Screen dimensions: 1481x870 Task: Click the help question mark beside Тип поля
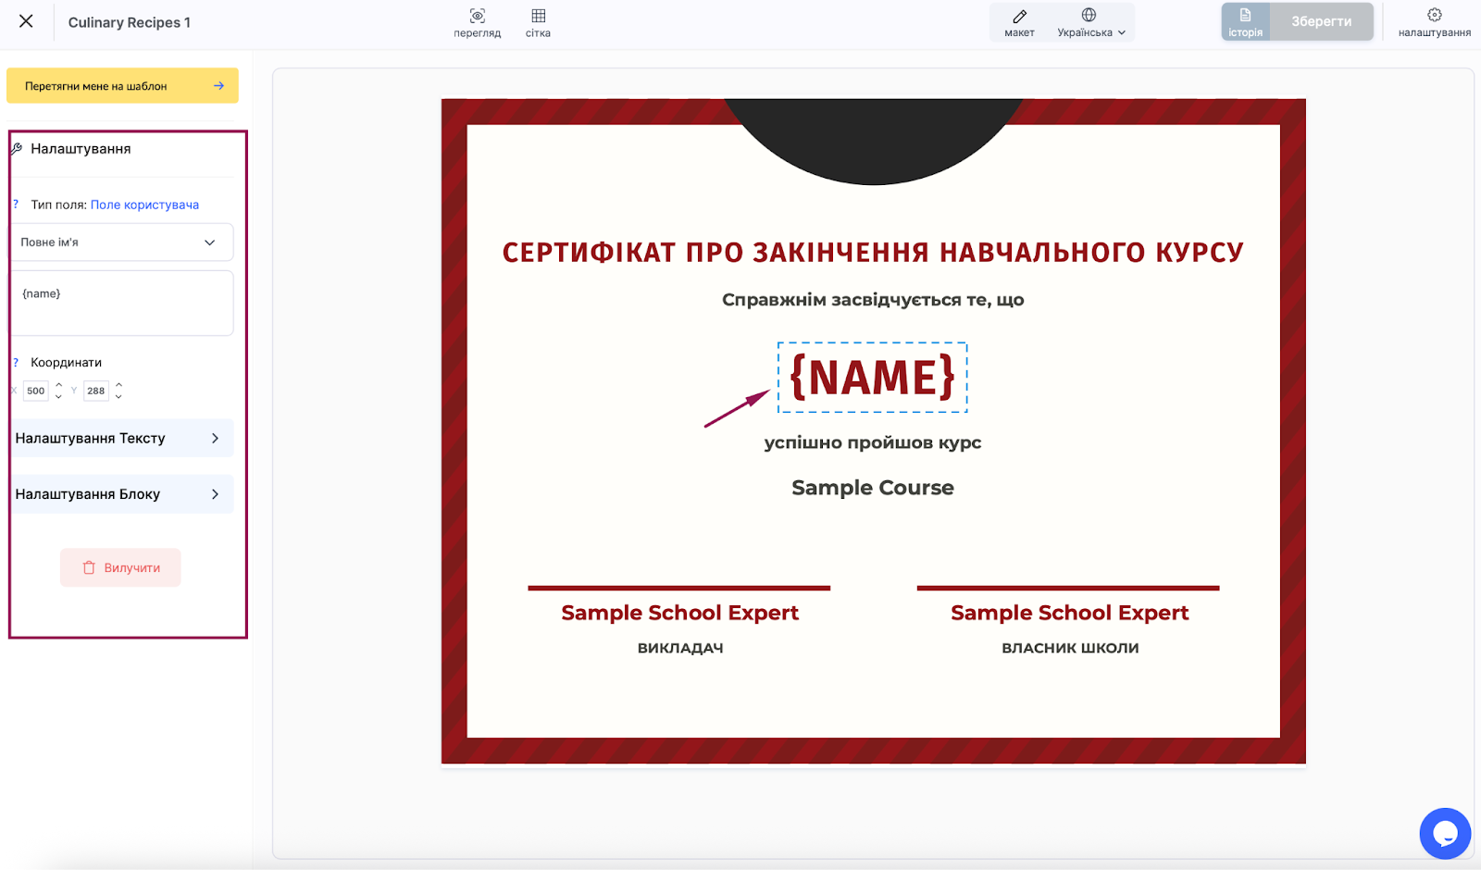click(x=16, y=205)
